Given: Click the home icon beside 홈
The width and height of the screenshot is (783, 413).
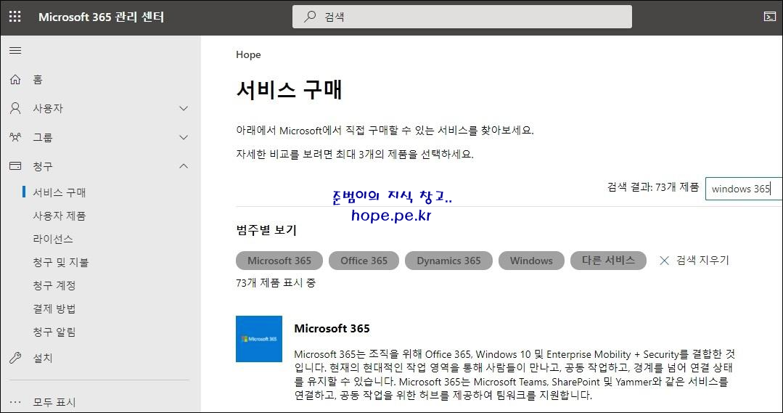Looking at the screenshot, I should tap(15, 79).
